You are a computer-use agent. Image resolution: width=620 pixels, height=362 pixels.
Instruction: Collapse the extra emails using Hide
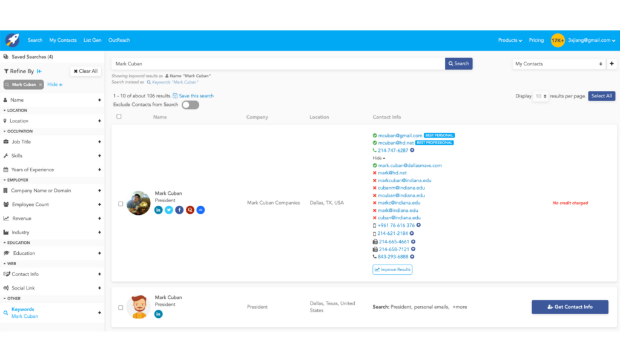click(377, 157)
